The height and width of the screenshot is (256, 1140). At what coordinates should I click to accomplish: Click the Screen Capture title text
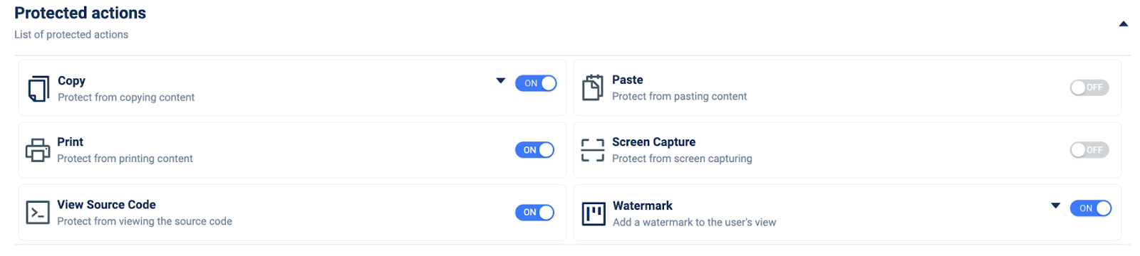click(653, 142)
